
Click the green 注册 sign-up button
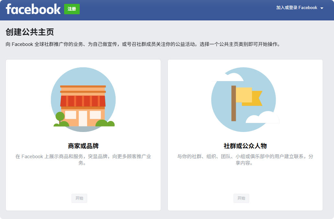click(x=72, y=9)
